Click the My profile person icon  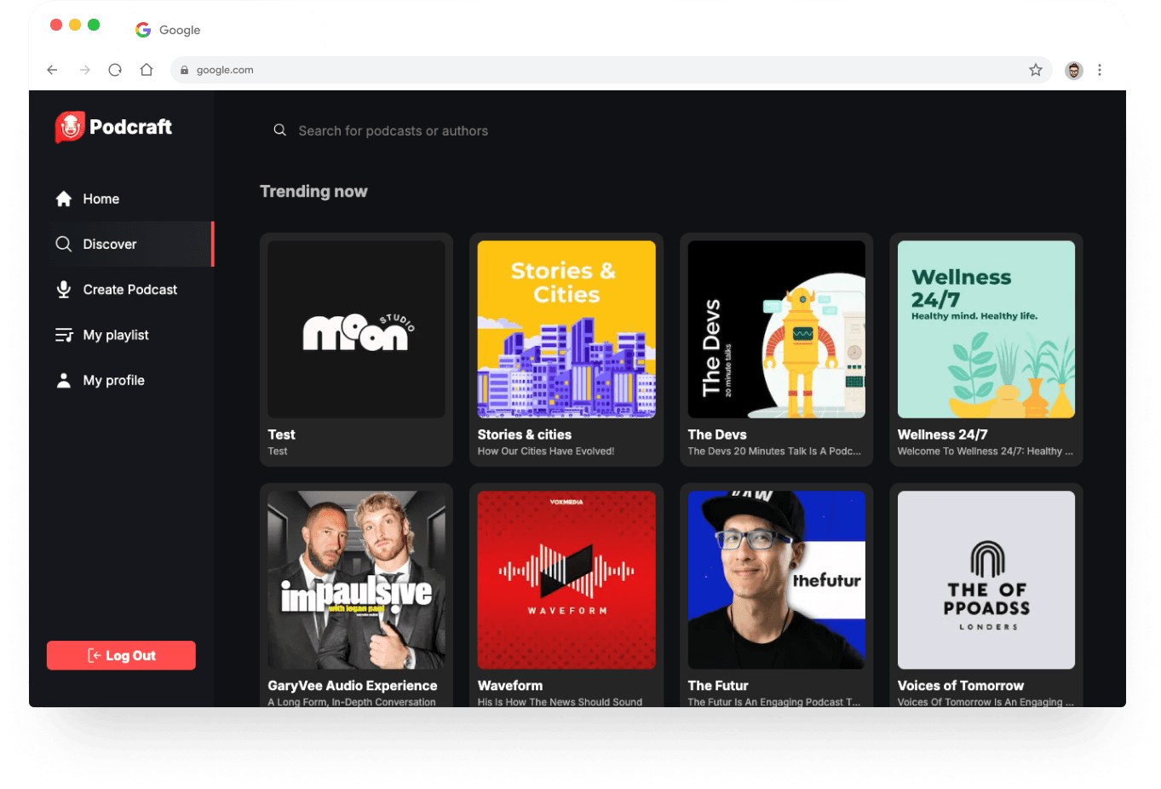tap(64, 380)
